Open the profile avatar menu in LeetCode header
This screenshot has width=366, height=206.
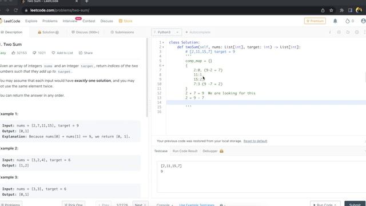(x=363, y=21)
